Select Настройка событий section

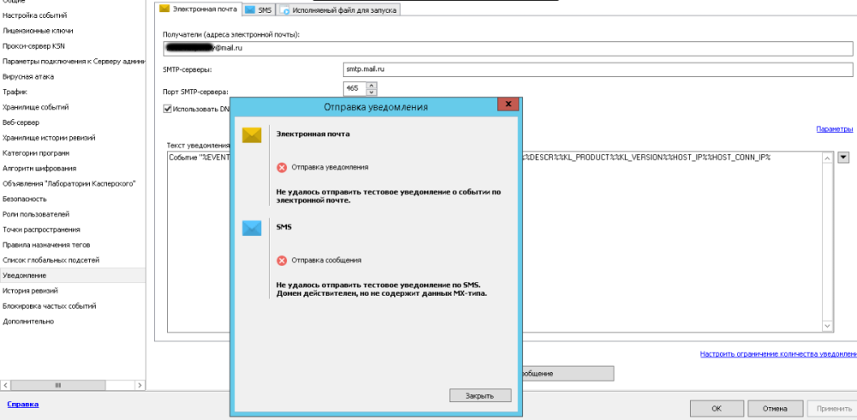point(72,15)
